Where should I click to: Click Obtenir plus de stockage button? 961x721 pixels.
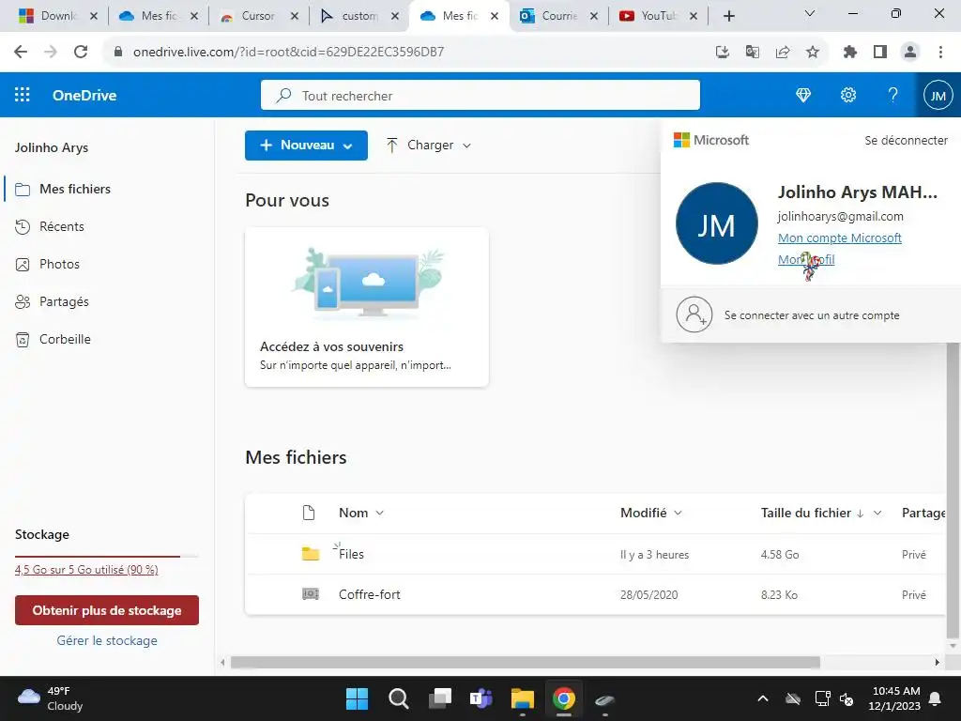(x=107, y=610)
